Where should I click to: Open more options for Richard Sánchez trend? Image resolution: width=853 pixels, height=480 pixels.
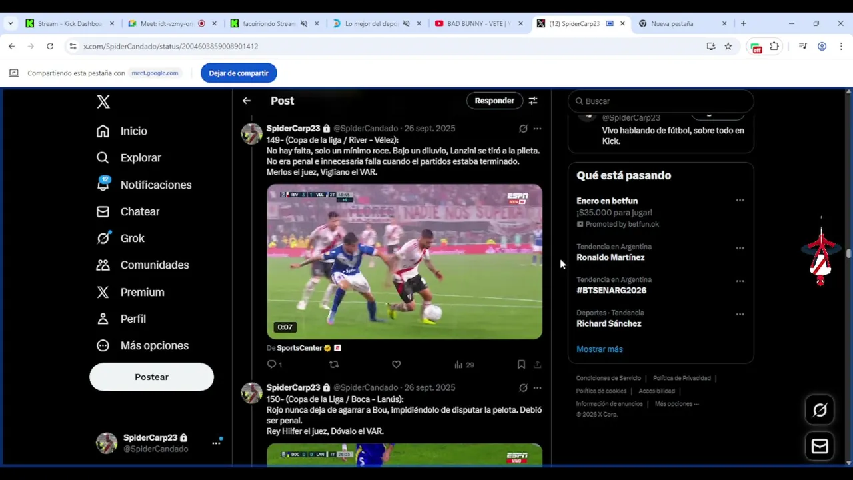click(740, 314)
